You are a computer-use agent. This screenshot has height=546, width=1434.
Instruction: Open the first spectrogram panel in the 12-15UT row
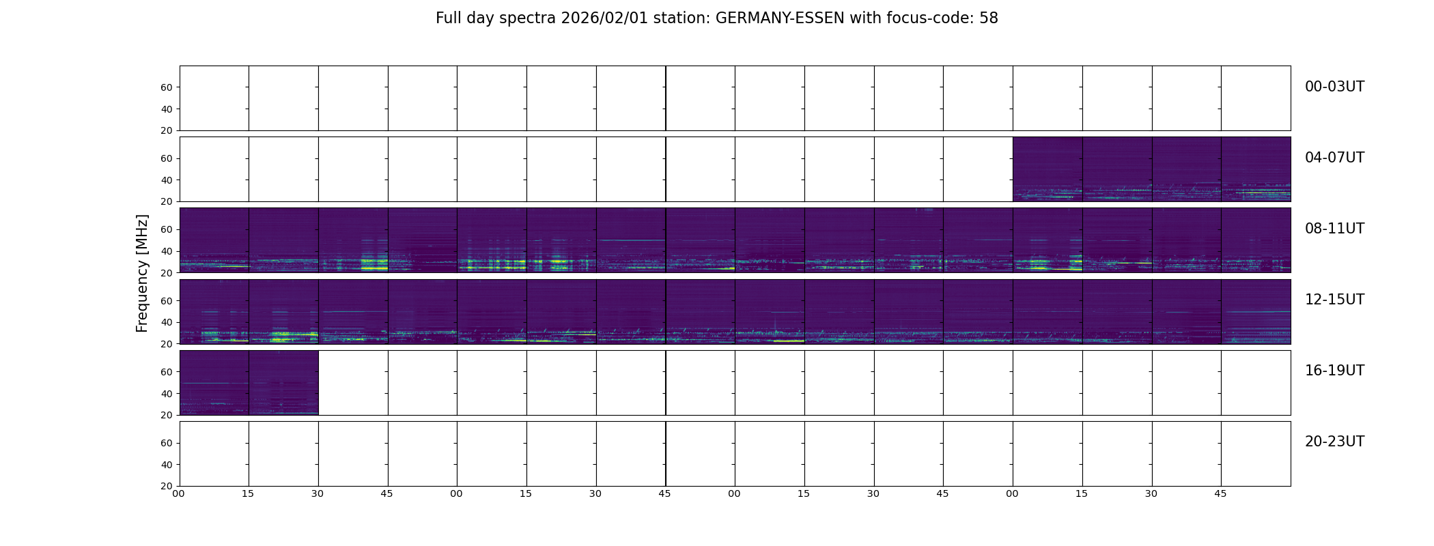[x=214, y=311]
